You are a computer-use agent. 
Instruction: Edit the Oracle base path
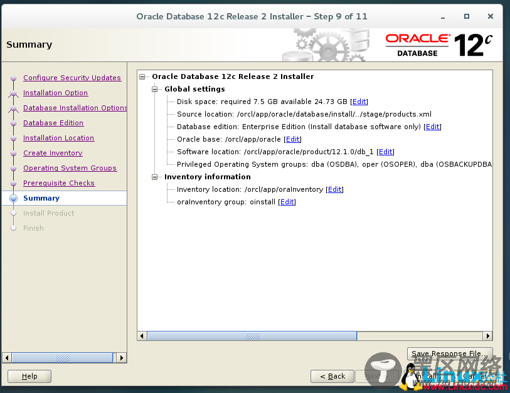tap(293, 139)
